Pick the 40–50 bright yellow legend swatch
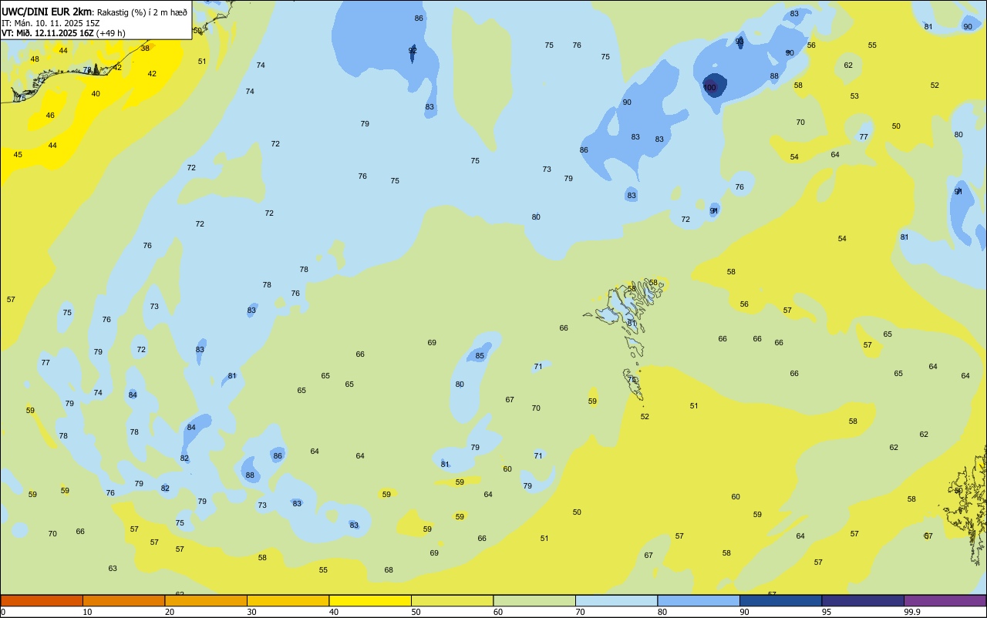987x618 pixels. click(x=370, y=600)
